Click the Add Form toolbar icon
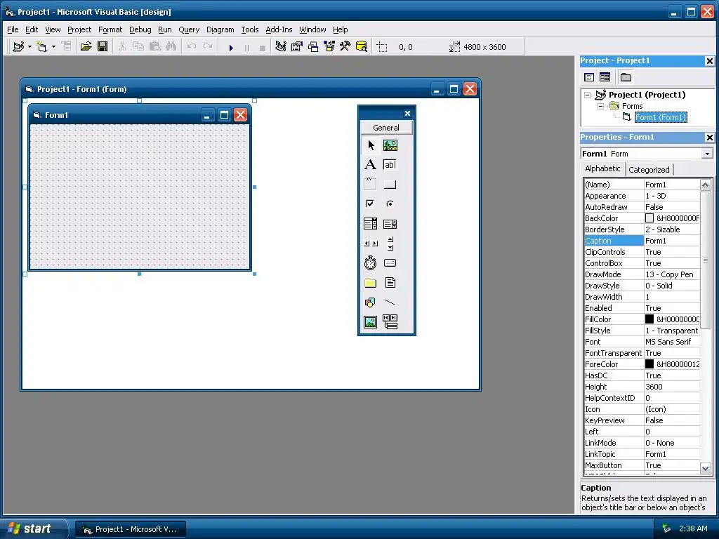Viewport: 719px width, 539px height. click(41, 47)
